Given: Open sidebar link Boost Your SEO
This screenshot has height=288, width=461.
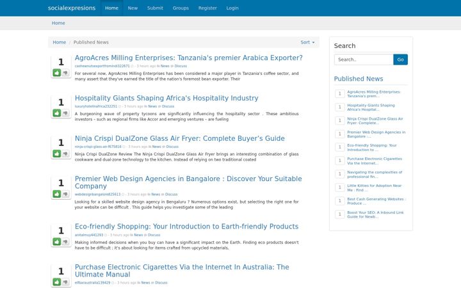Looking at the screenshot, I should point(375,214).
